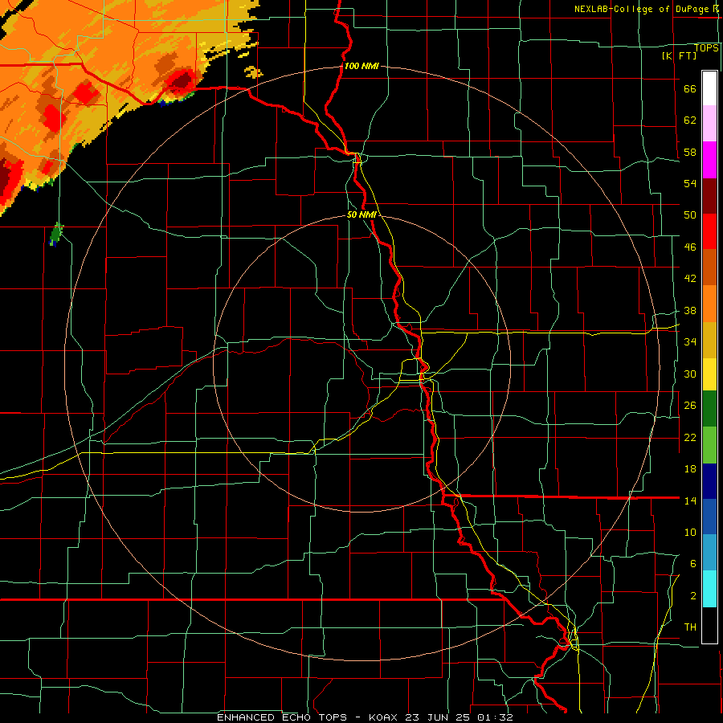Pick the light orange legend swatch
This screenshot has width=723, height=723.
coord(709,304)
